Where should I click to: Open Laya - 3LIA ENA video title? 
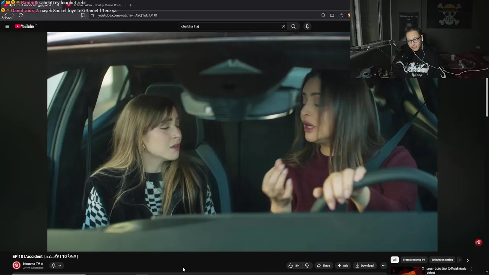[x=446, y=270]
